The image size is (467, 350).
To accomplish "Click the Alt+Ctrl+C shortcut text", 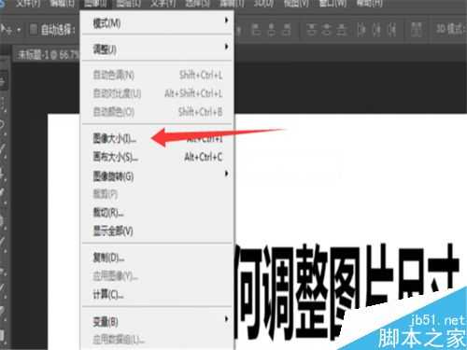I will pyautogui.click(x=204, y=157).
